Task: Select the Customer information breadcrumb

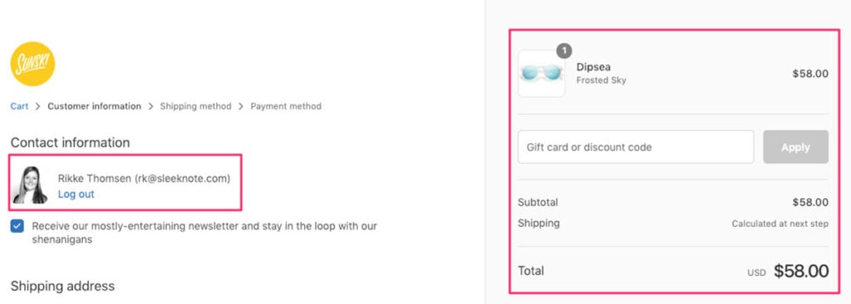Action: coord(95,106)
